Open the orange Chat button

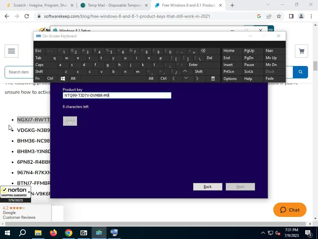click(290, 210)
